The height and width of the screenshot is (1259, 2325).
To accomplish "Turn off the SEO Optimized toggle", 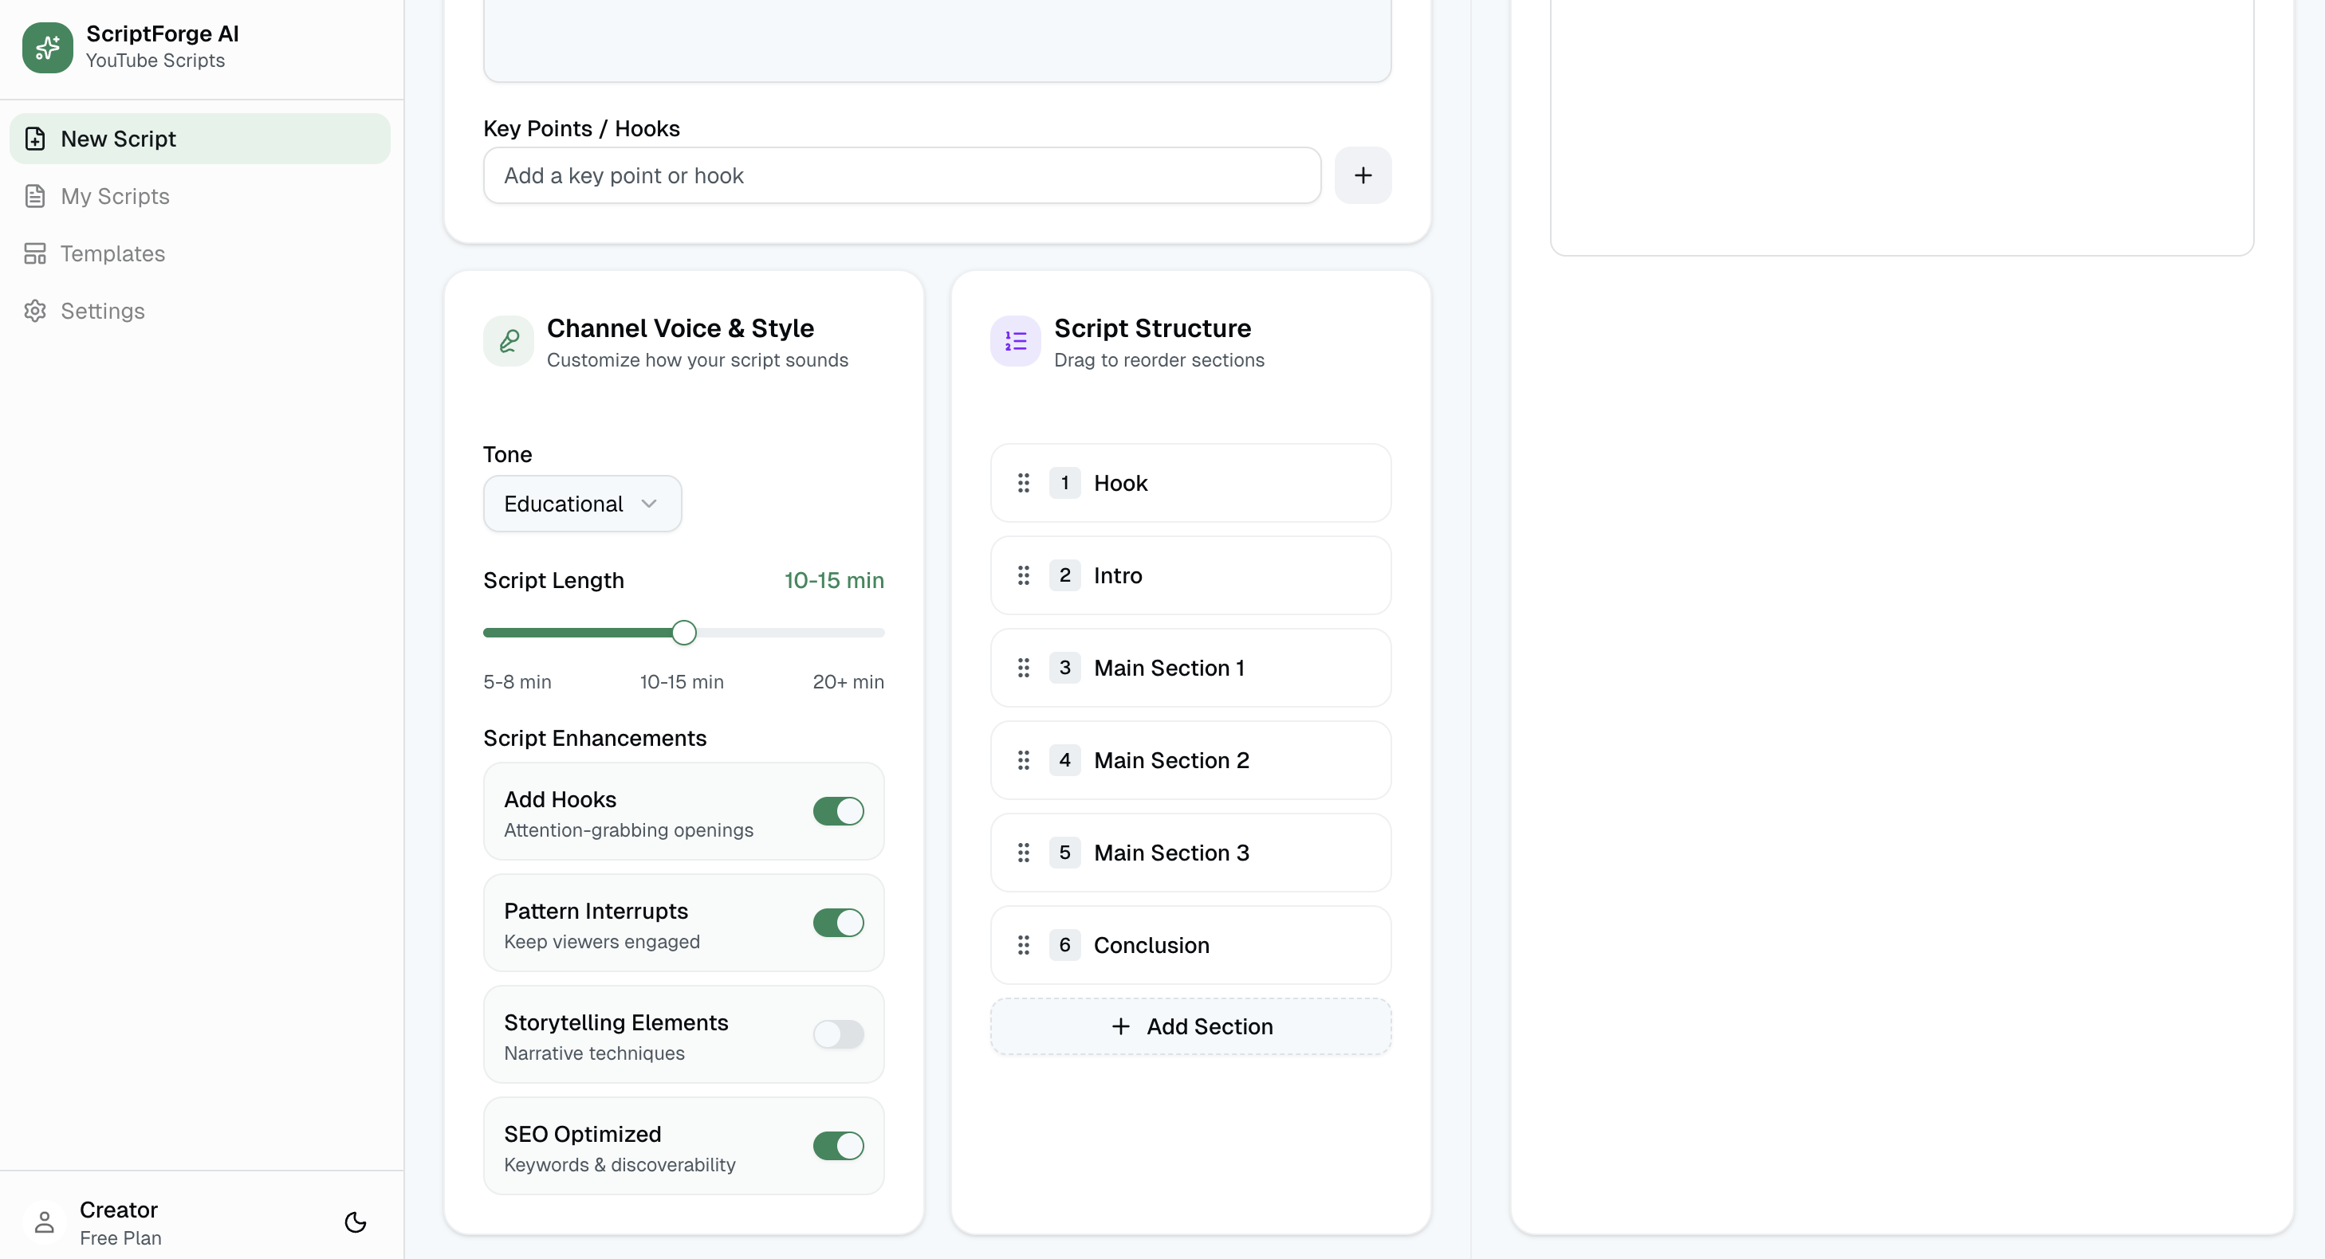I will 839,1145.
